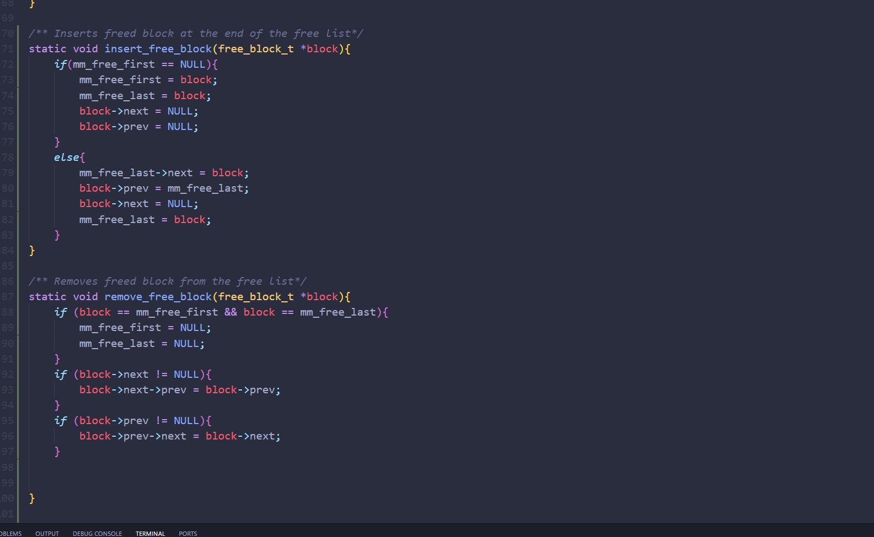
Task: Open the PORTS panel tab
Action: click(x=187, y=533)
